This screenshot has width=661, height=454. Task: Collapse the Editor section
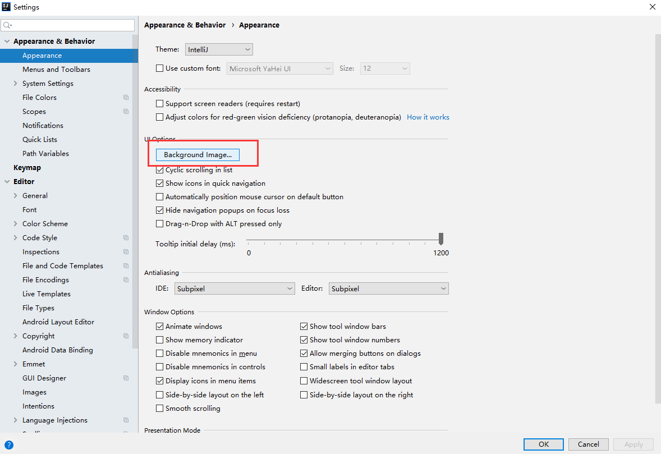7,182
